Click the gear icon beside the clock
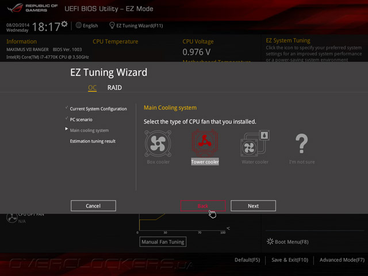Image resolution: width=368 pixels, height=276 pixels. (x=64, y=24)
